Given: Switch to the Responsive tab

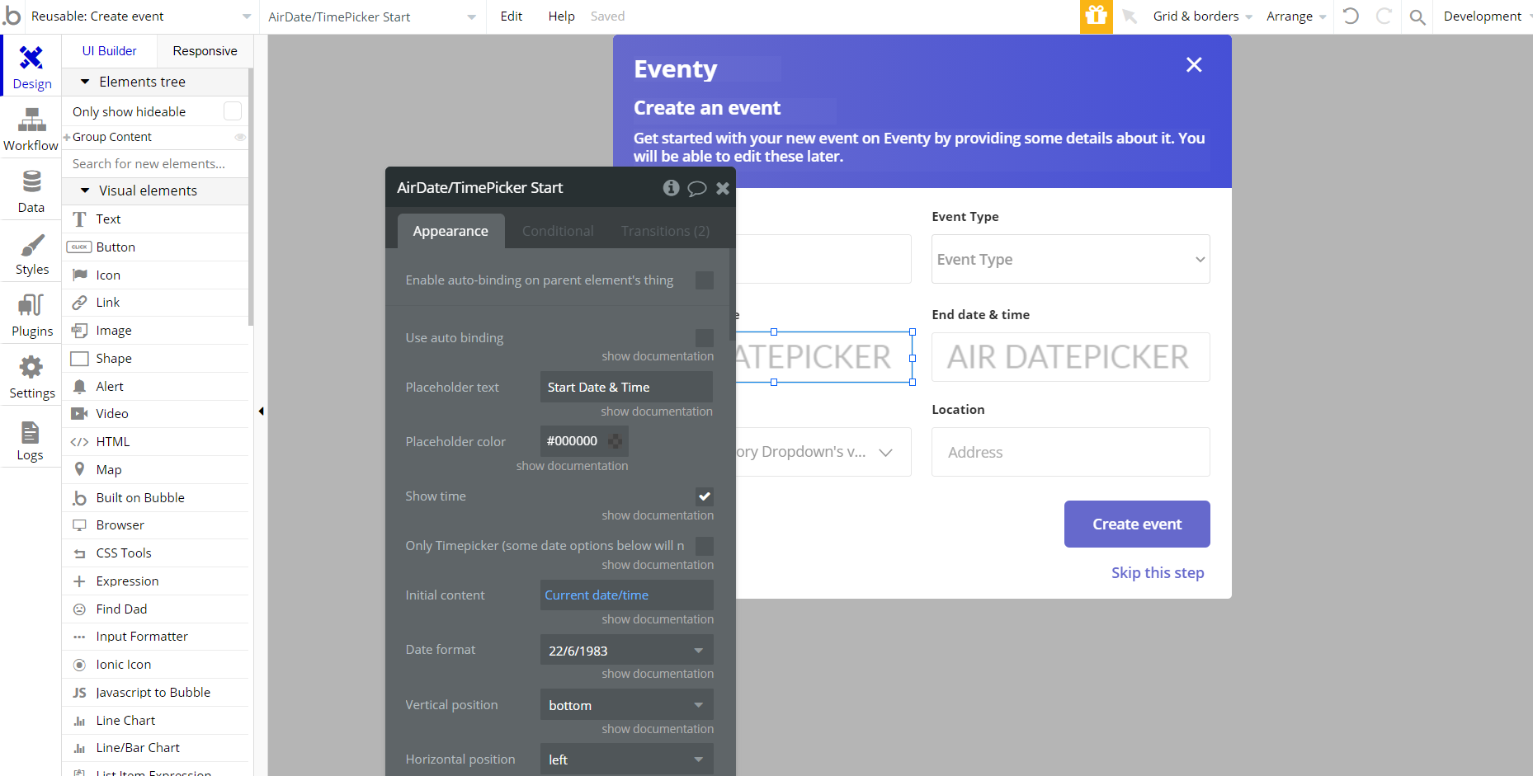Looking at the screenshot, I should [x=205, y=51].
